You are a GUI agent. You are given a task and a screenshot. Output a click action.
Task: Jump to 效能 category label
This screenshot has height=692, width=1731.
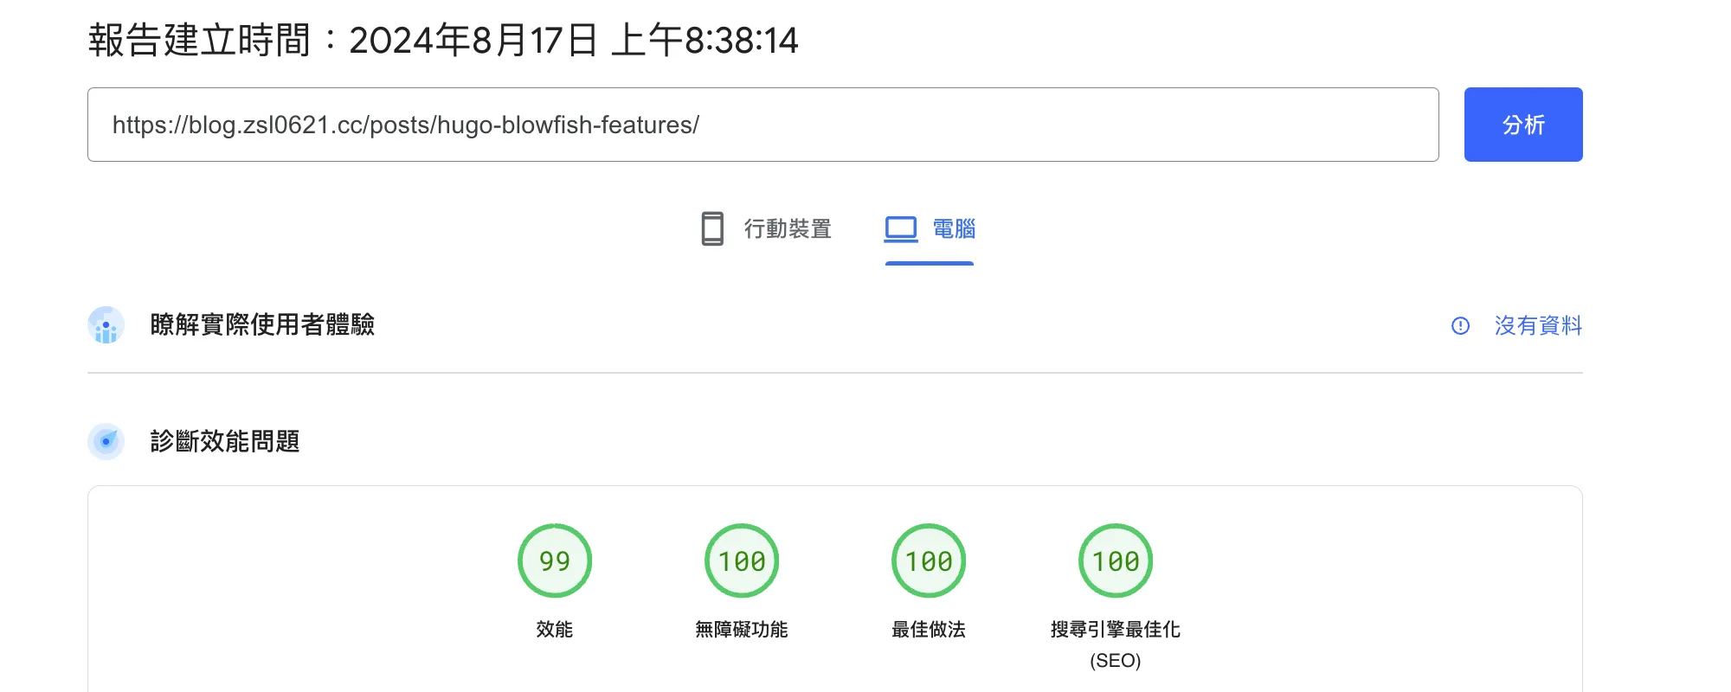[555, 630]
